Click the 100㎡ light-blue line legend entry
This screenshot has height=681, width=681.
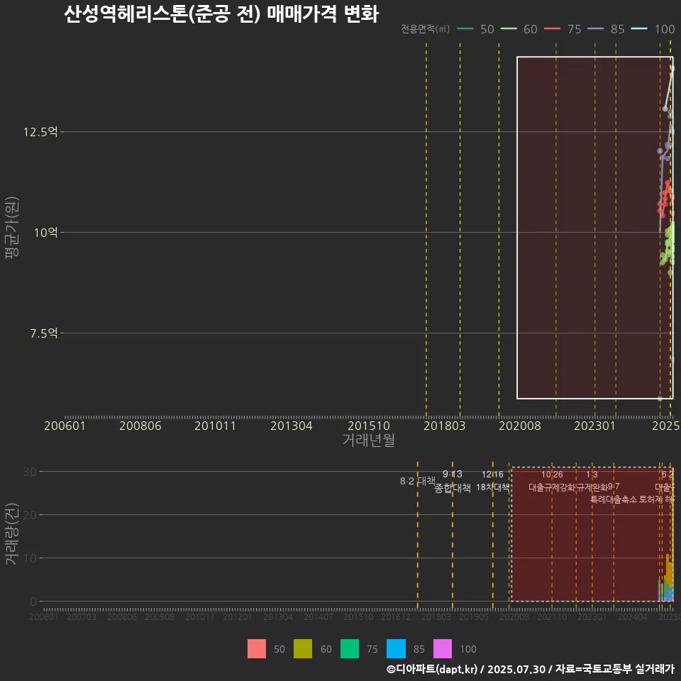653,29
